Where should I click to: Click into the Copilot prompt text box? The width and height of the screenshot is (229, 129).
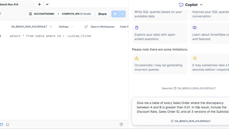click(x=182, y=107)
